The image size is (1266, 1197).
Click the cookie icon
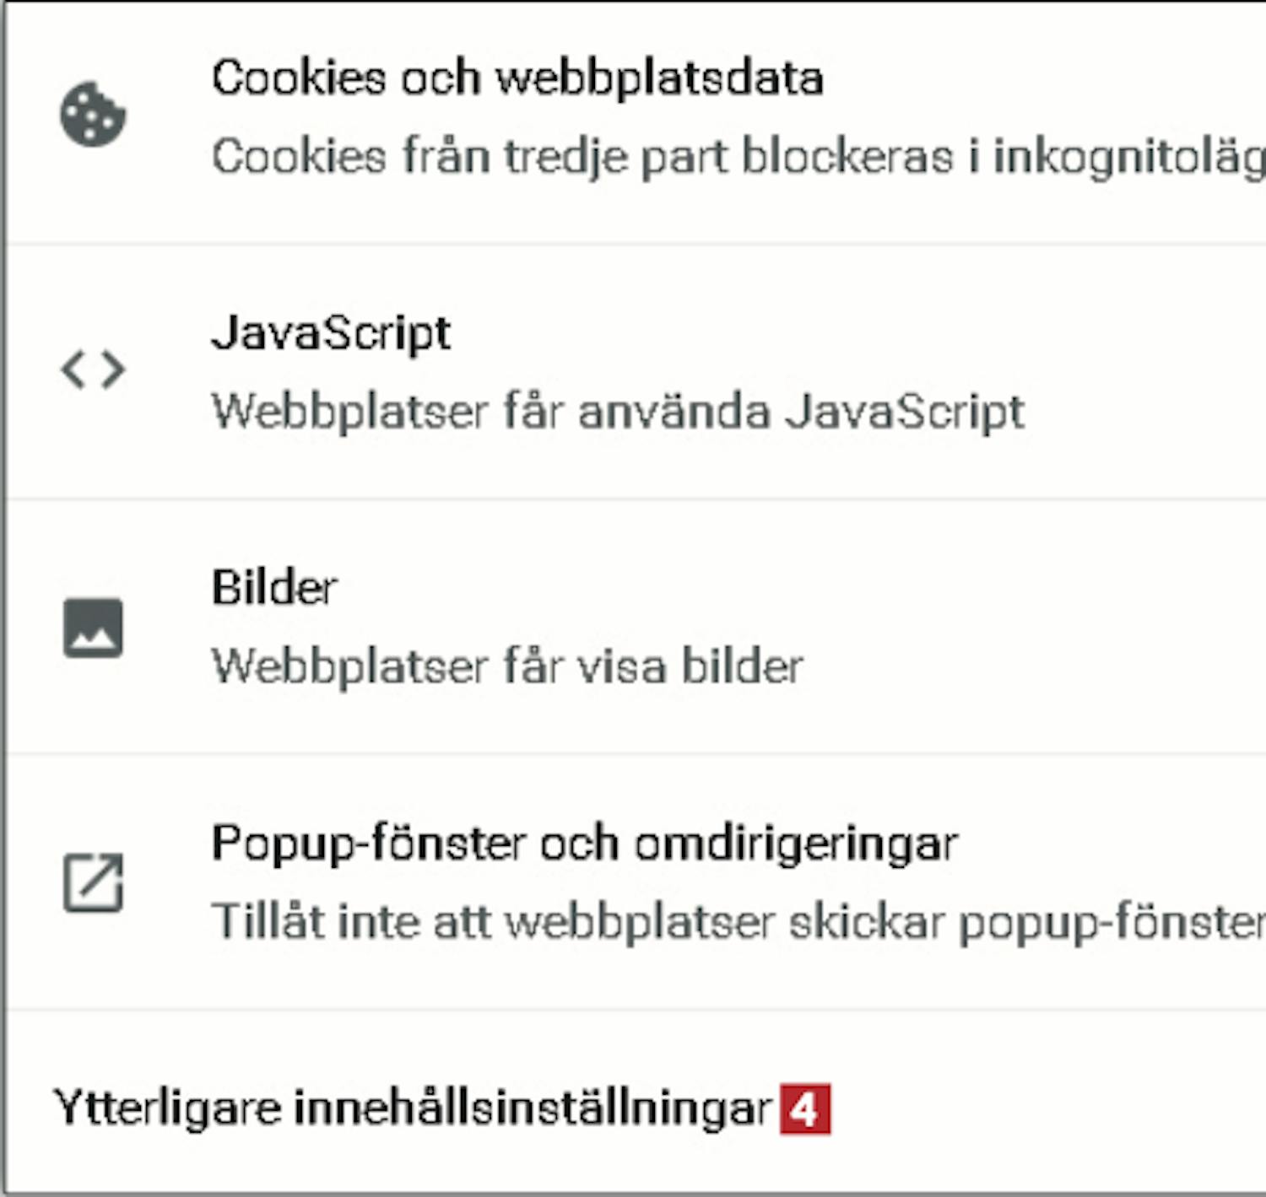pyautogui.click(x=93, y=115)
